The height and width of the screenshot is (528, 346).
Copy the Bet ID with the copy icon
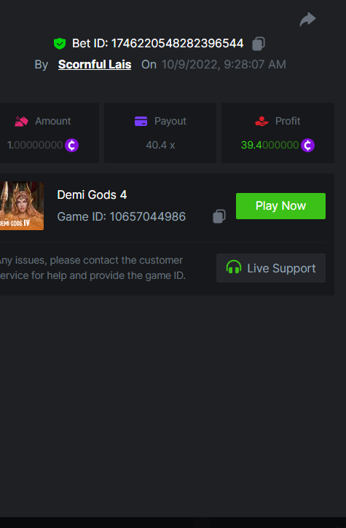[259, 44]
